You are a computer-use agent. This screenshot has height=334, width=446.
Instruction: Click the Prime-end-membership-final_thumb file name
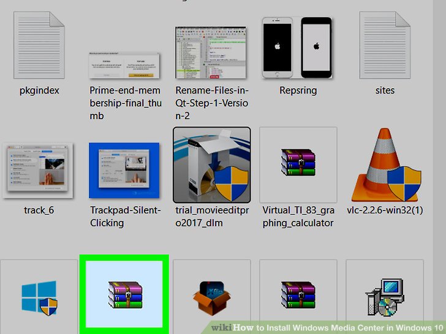tap(126, 103)
